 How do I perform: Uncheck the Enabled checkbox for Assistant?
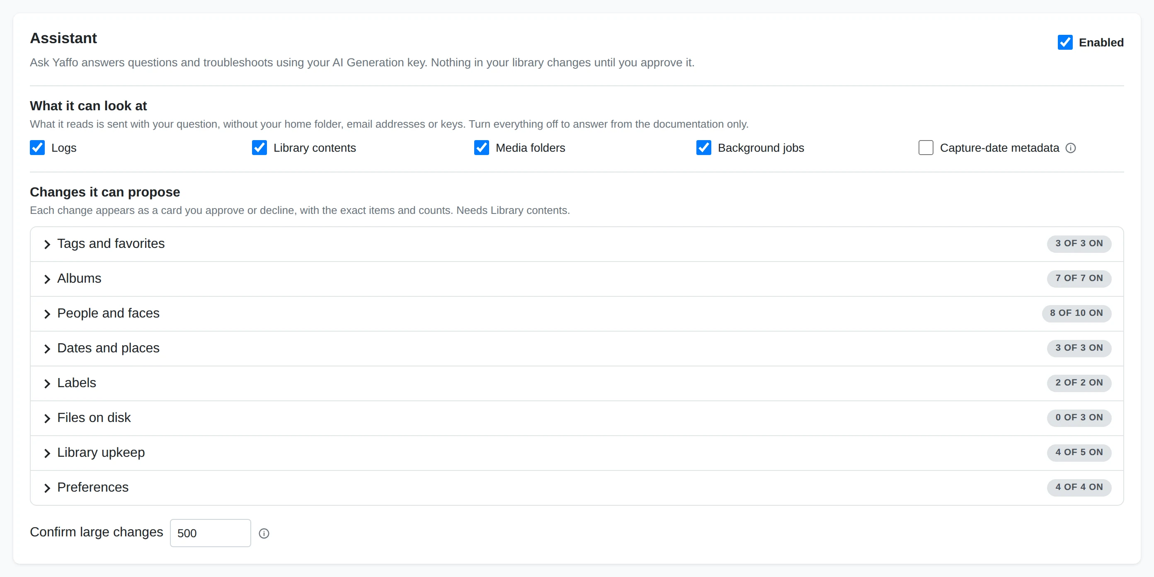coord(1065,43)
